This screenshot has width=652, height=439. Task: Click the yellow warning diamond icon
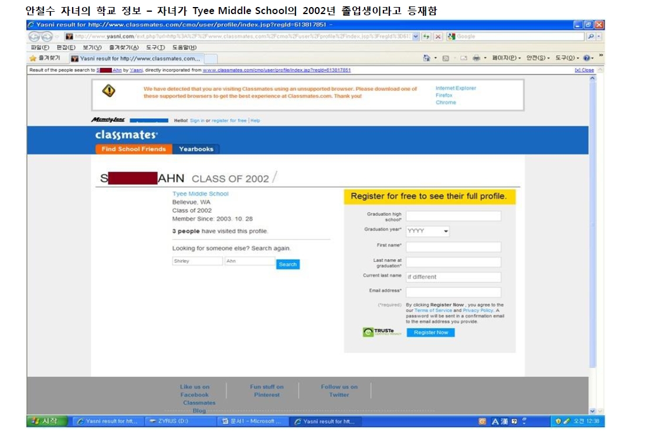(x=109, y=91)
